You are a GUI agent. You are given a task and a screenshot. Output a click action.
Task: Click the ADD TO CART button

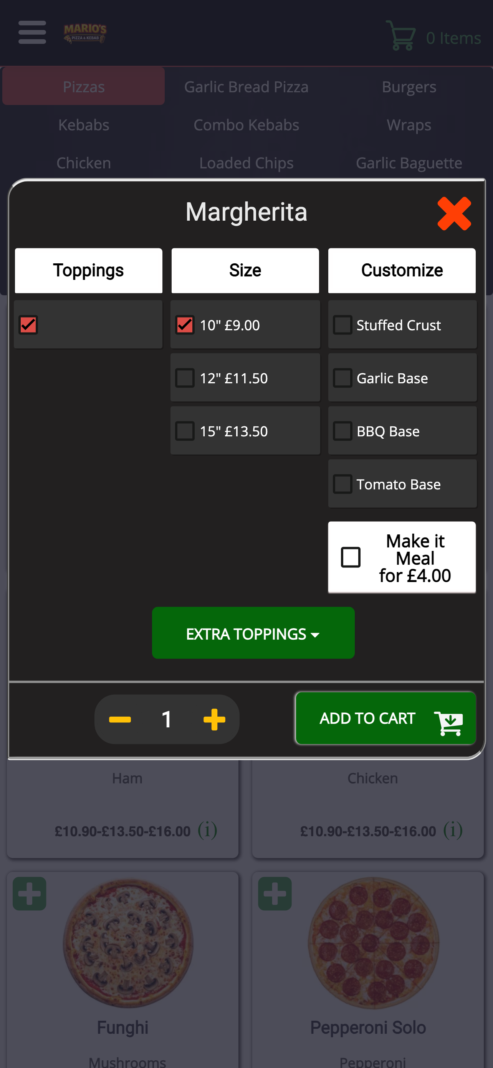[386, 718]
